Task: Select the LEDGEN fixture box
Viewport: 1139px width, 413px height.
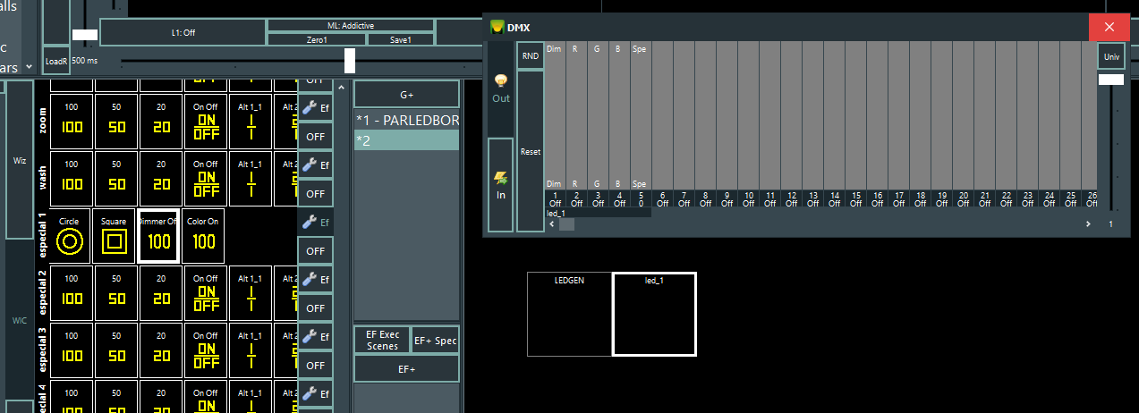Action: pos(570,314)
